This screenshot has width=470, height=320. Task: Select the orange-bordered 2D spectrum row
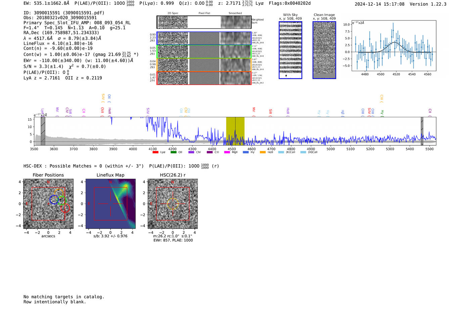(204, 65)
